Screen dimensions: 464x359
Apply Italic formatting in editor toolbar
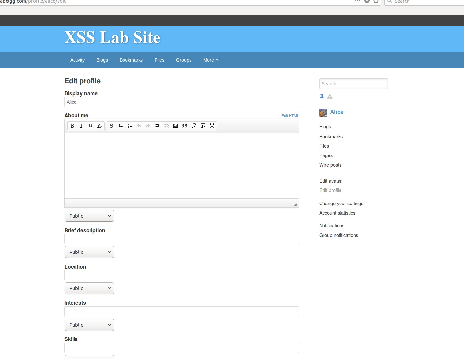click(81, 126)
